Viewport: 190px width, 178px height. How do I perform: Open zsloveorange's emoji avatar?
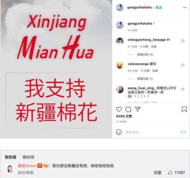click(120, 66)
